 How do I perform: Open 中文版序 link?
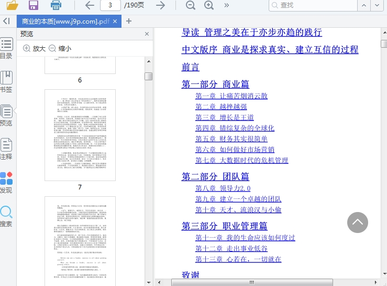click(270, 50)
